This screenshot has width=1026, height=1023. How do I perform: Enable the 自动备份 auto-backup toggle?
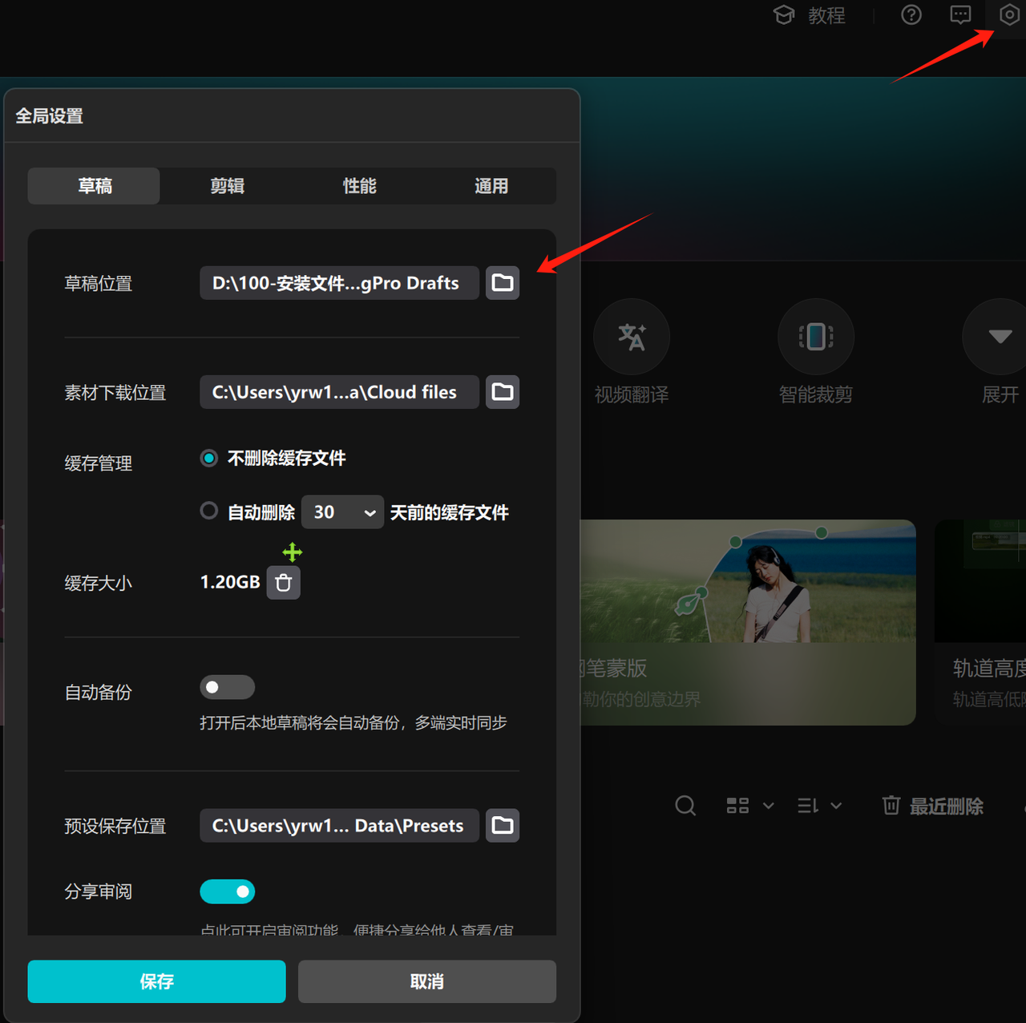coord(227,687)
